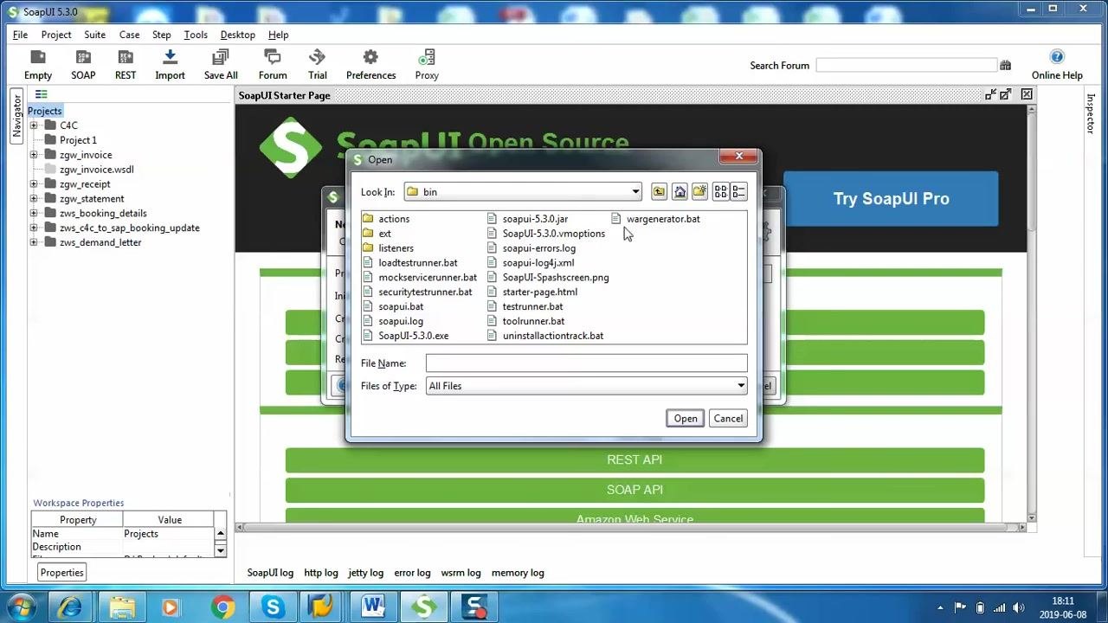
Task: Click the Save All toolbar icon
Action: [221, 65]
